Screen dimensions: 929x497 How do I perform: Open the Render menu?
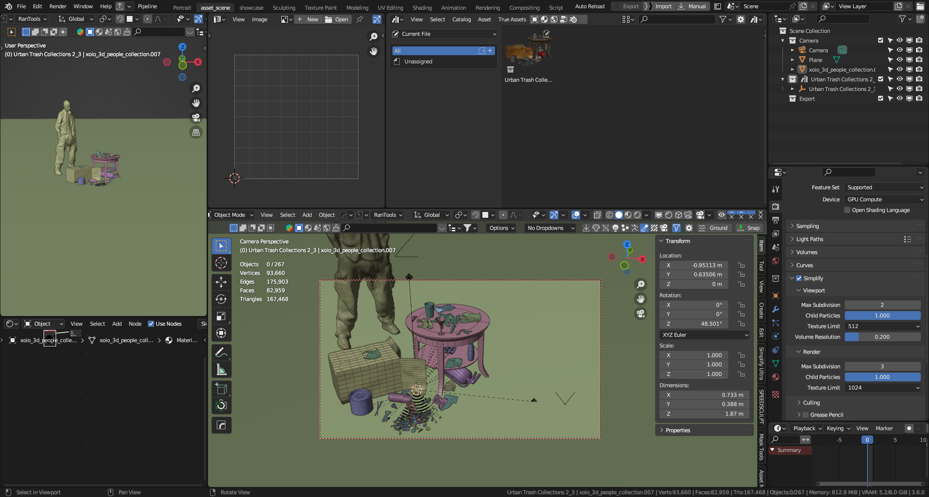(x=58, y=6)
